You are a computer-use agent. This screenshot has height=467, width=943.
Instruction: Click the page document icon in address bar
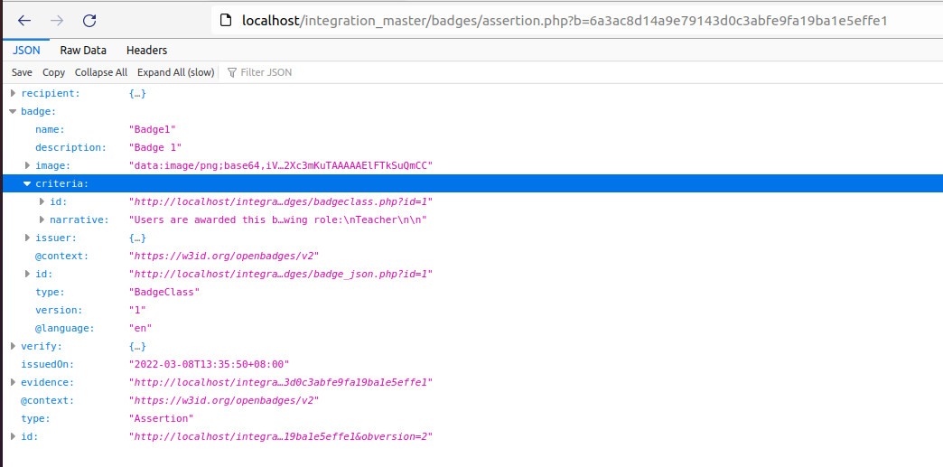226,21
